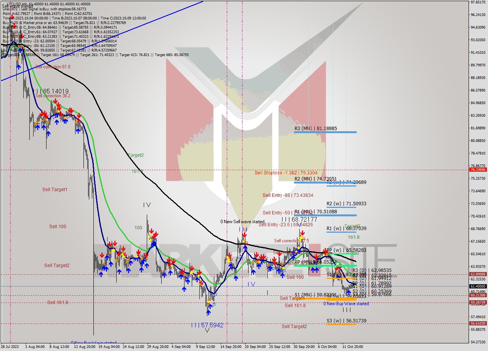Click the 'Sell correction 61.8' label
Screen dimensions: 488x351
[53, 67]
